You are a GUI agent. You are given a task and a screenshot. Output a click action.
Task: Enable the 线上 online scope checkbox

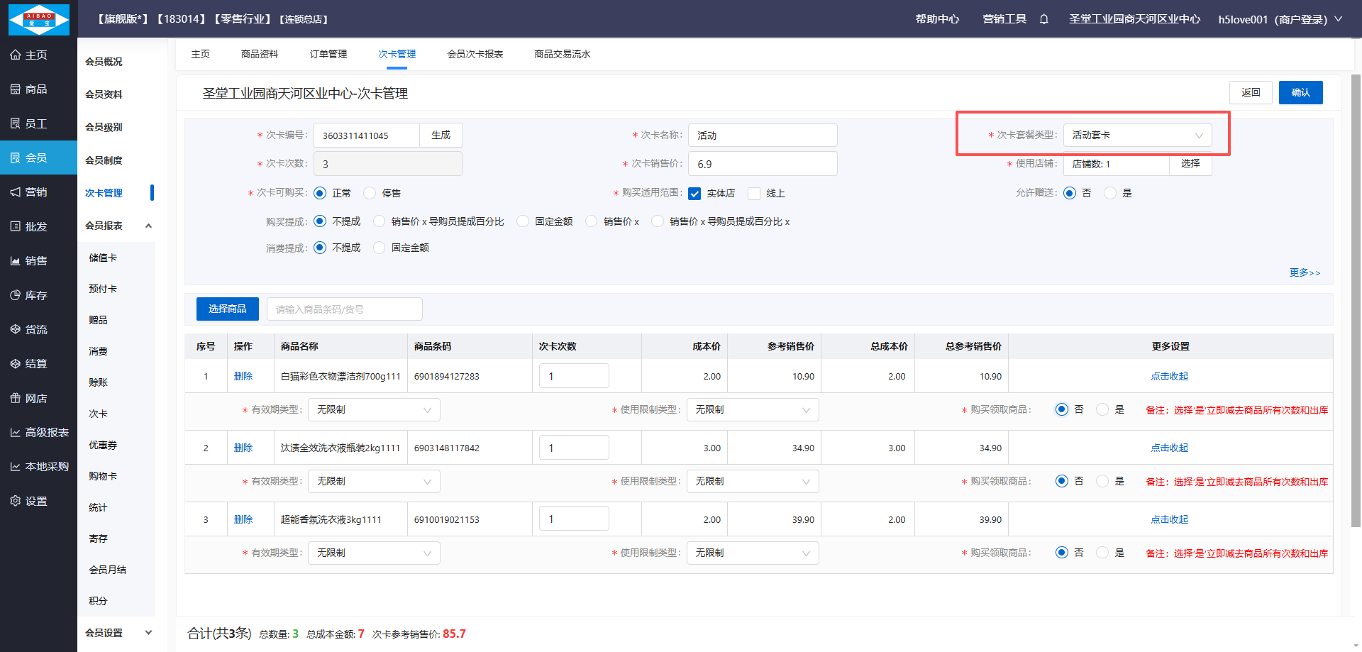coord(754,194)
